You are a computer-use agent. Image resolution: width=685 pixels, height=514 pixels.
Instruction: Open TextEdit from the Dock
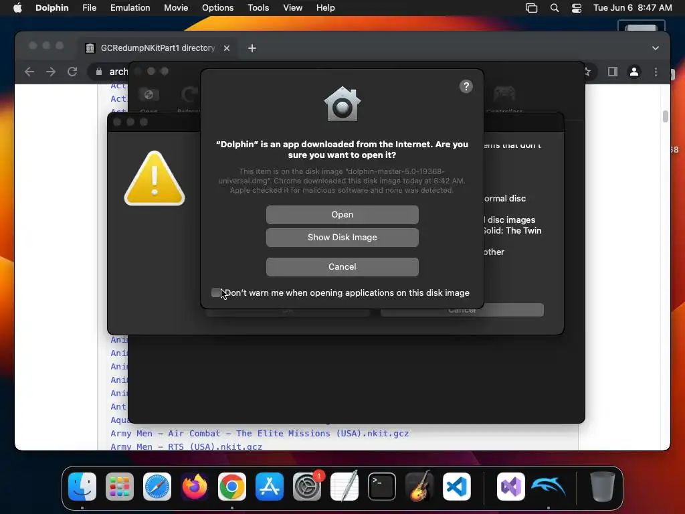[x=345, y=487]
